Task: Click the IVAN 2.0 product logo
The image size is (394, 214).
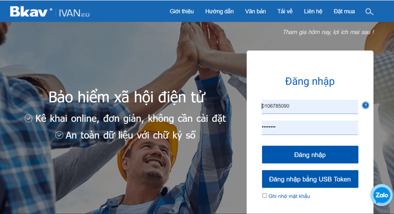Action: click(74, 13)
